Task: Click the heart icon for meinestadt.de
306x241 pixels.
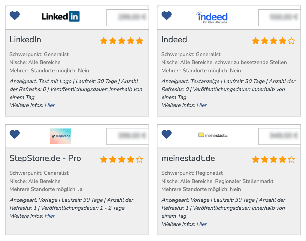Action: [x=166, y=134]
